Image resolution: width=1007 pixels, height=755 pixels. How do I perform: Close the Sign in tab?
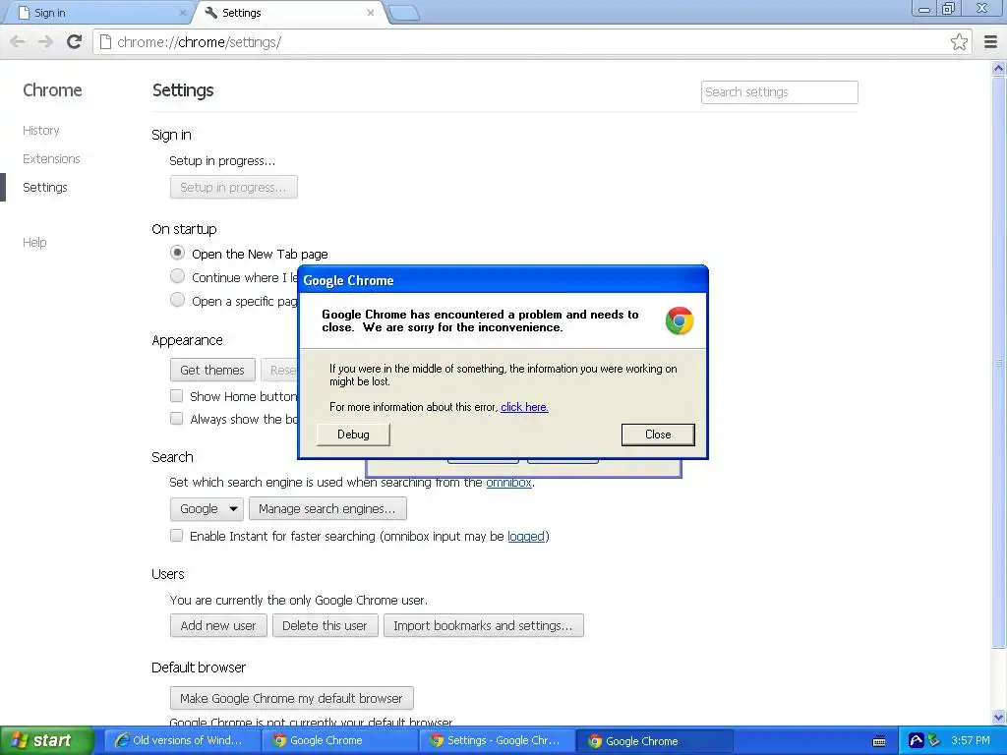tap(182, 13)
